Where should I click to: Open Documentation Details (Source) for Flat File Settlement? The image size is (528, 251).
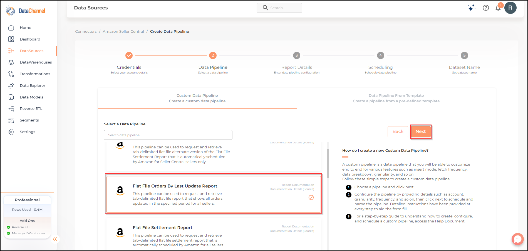[292, 231]
